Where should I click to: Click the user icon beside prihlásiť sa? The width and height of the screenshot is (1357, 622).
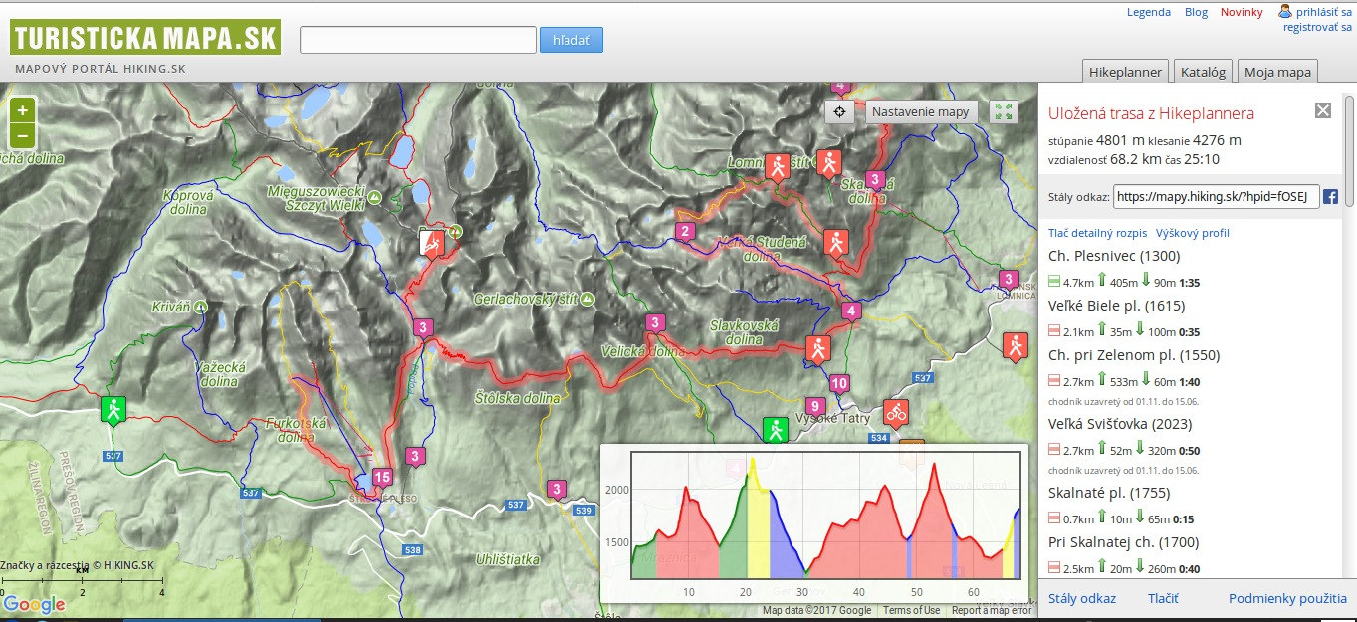point(1285,11)
